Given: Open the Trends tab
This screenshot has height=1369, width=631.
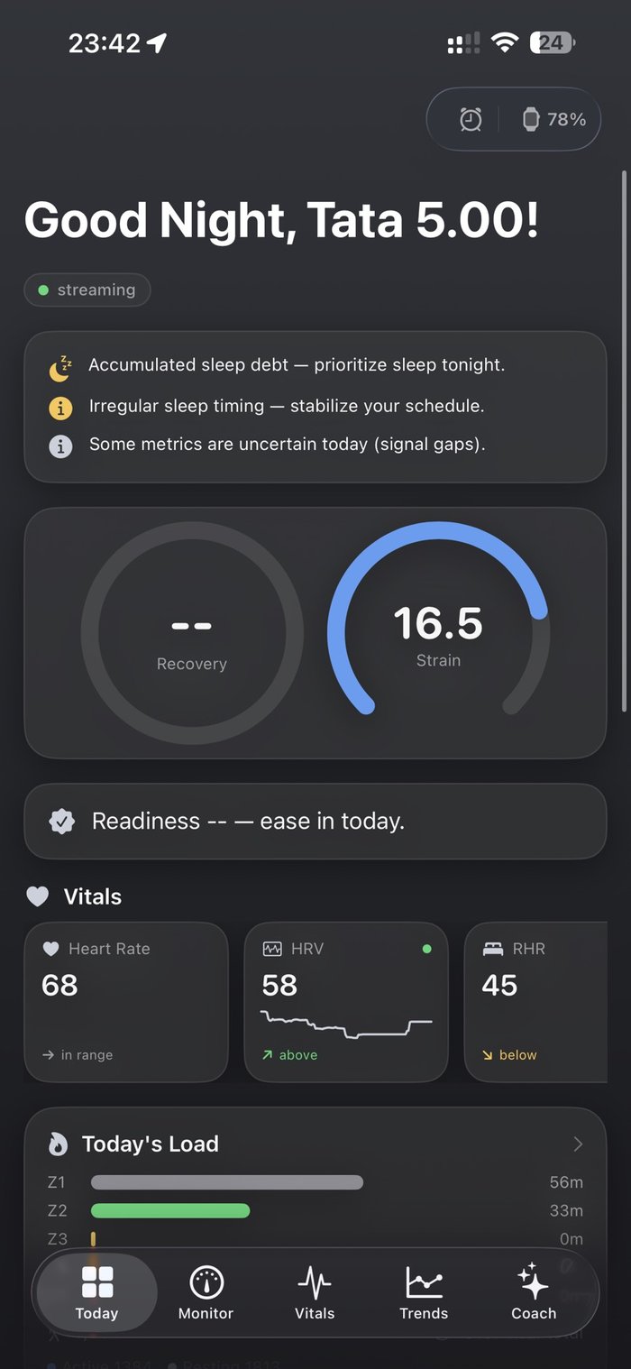Looking at the screenshot, I should tap(424, 1292).
